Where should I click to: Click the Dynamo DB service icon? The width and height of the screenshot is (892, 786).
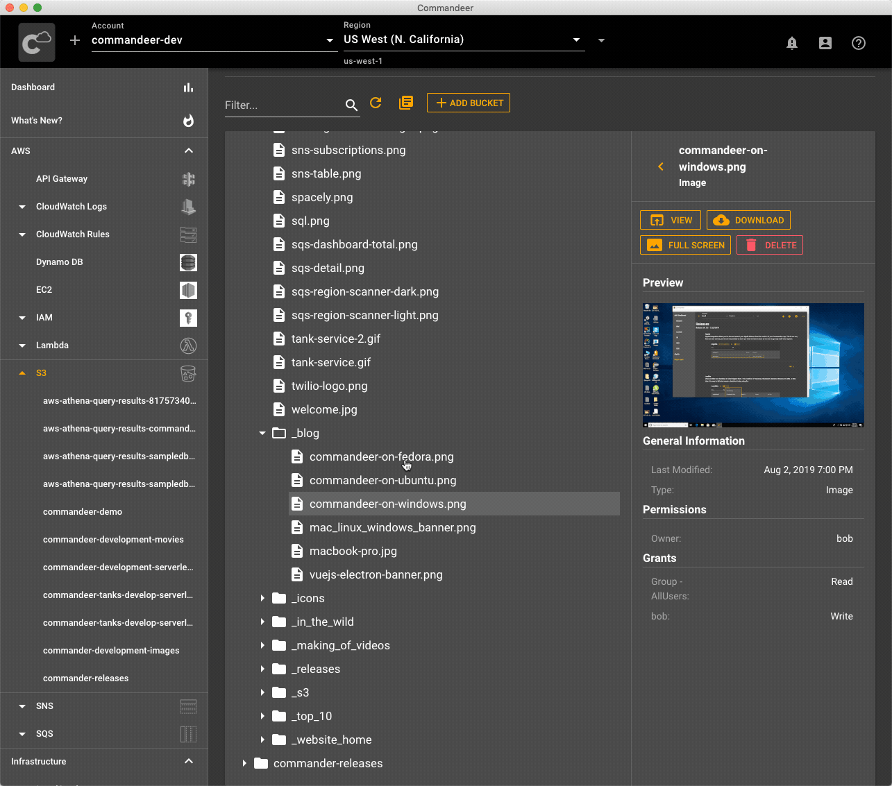click(x=188, y=262)
